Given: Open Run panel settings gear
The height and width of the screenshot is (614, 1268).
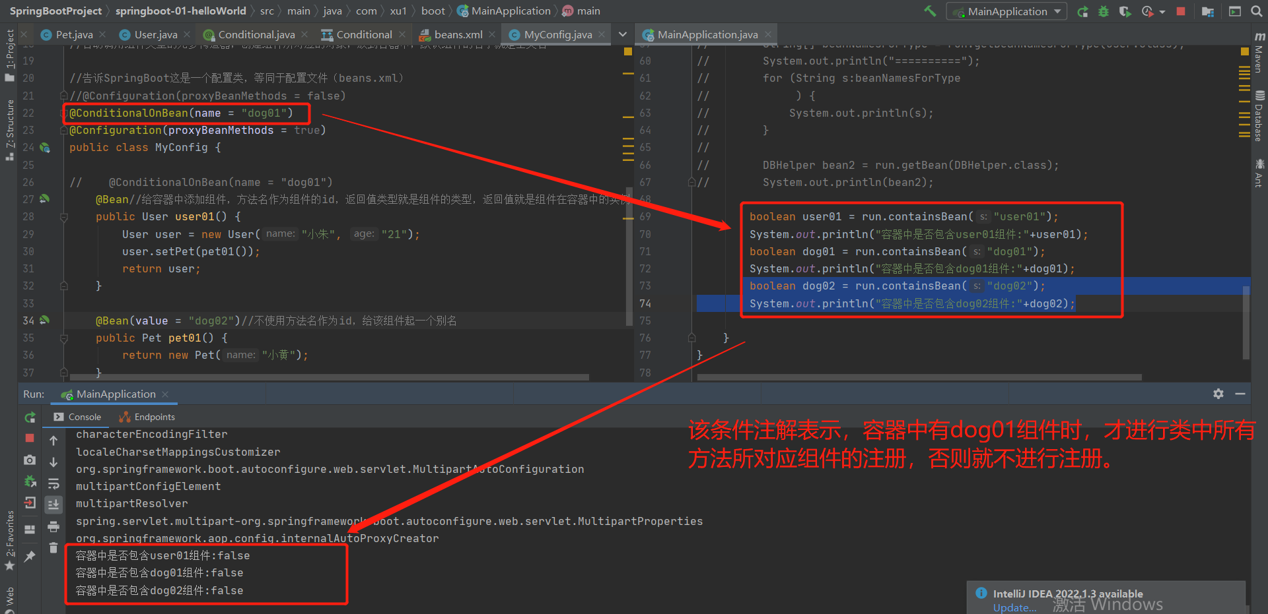Looking at the screenshot, I should coord(1218,394).
